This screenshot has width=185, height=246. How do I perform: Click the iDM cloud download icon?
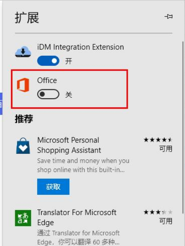[x=23, y=52]
